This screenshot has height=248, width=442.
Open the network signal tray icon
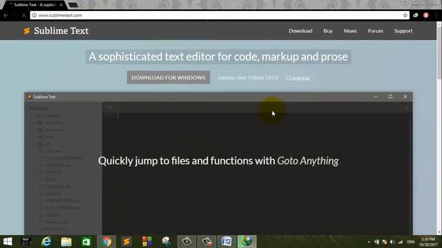click(x=400, y=242)
